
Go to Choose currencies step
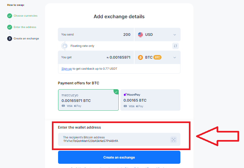pyautogui.click(x=25, y=16)
